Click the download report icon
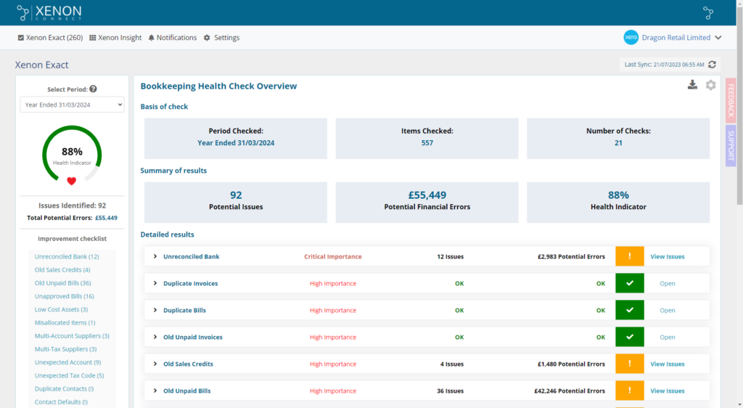 coord(692,85)
